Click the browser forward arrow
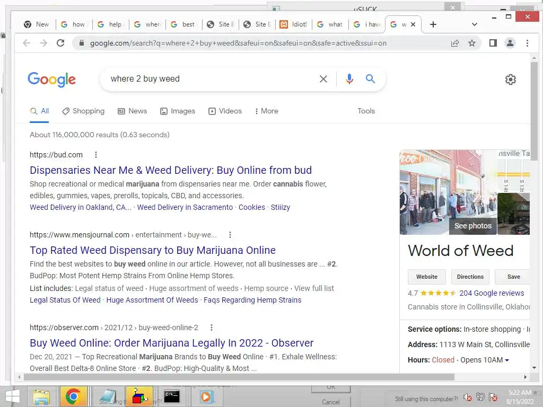This screenshot has height=407, width=543. 43,43
